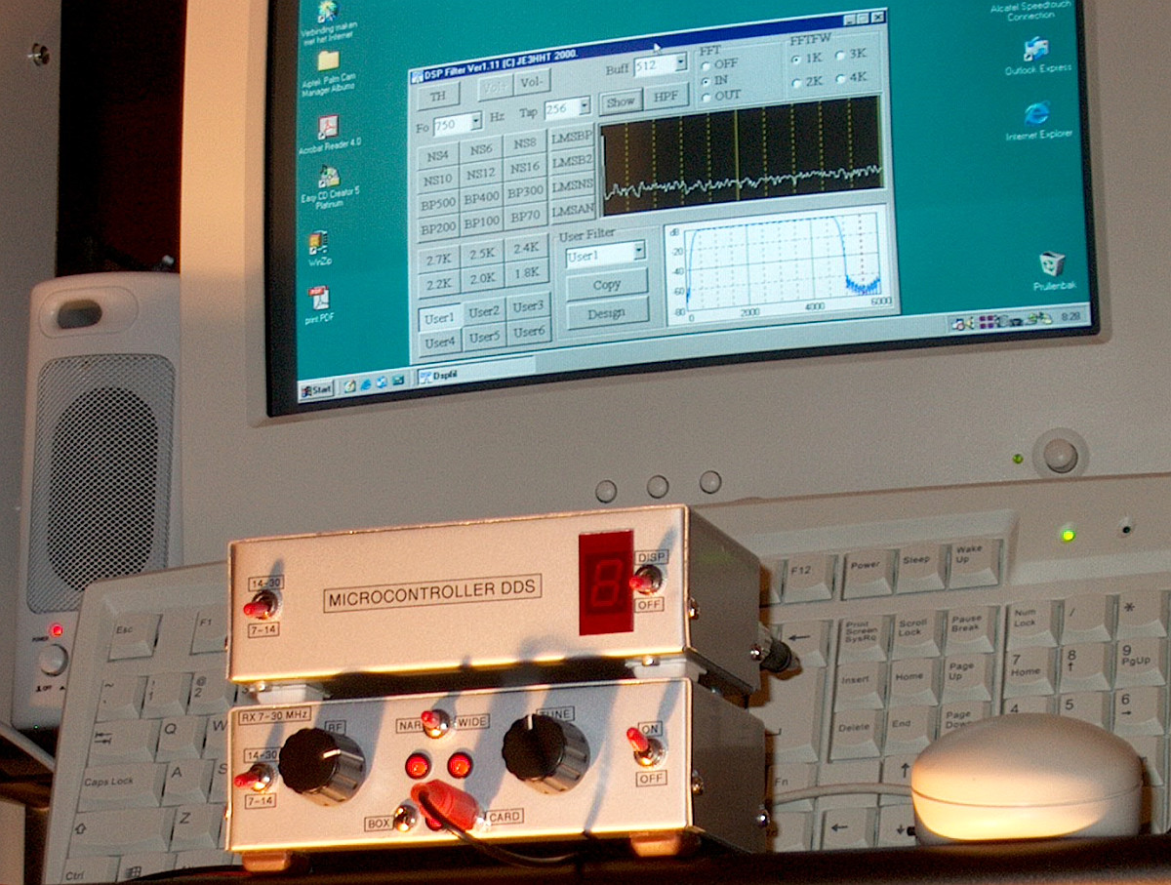The image size is (1171, 885).
Task: Select the NS6 filter button
Action: pyautogui.click(x=481, y=149)
